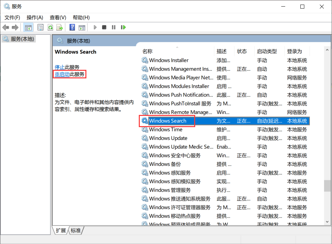Sort by the 描述 column header
The image size is (332, 244).
[222, 51]
